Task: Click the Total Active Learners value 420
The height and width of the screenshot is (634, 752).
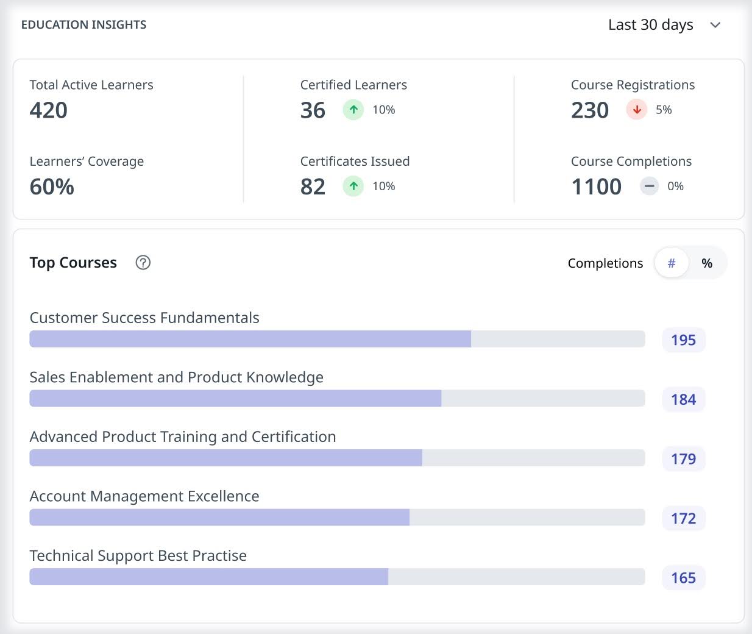Action: [x=49, y=110]
